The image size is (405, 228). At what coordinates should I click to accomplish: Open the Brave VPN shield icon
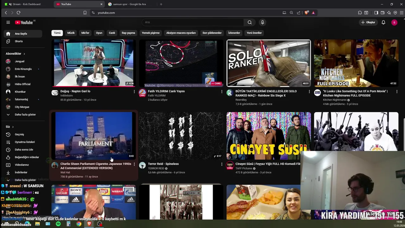pyautogui.click(x=395, y=13)
